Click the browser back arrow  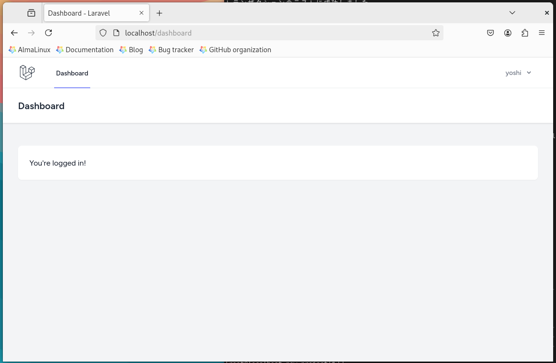coord(14,33)
